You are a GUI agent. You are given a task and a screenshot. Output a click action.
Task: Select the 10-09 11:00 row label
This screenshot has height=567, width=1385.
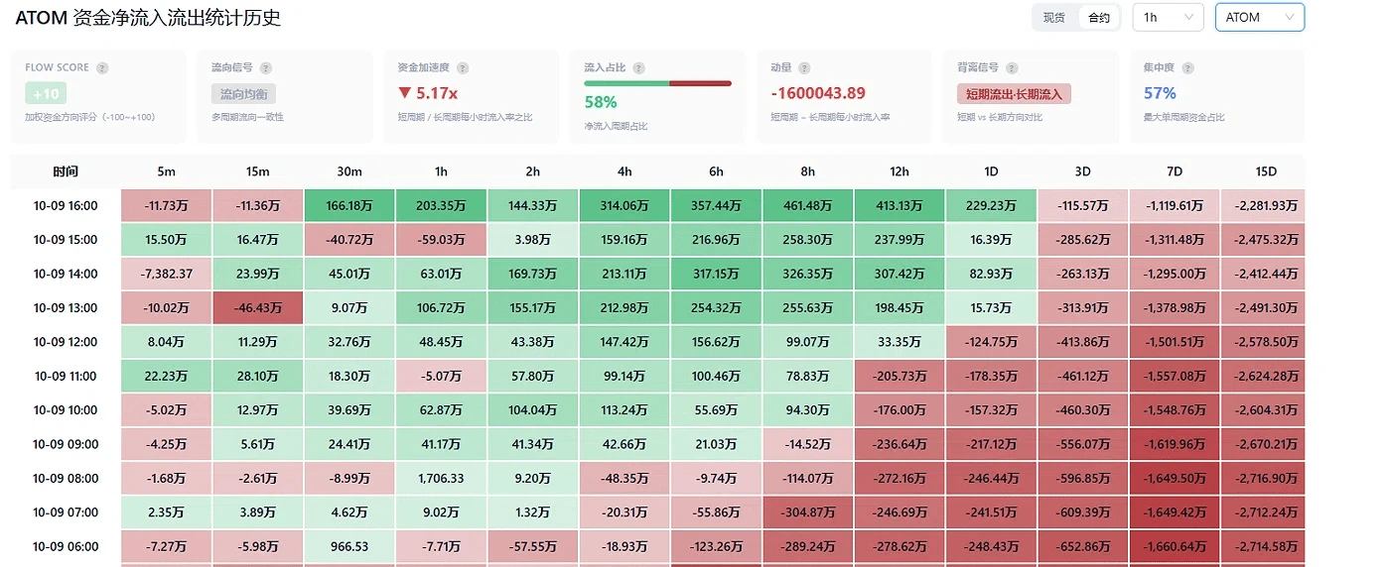click(x=66, y=377)
